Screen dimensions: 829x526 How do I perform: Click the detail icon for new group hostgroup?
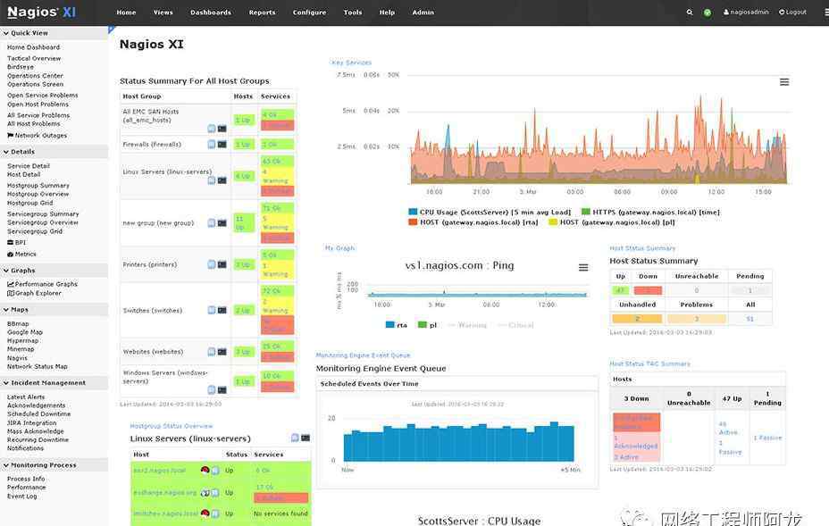(212, 223)
